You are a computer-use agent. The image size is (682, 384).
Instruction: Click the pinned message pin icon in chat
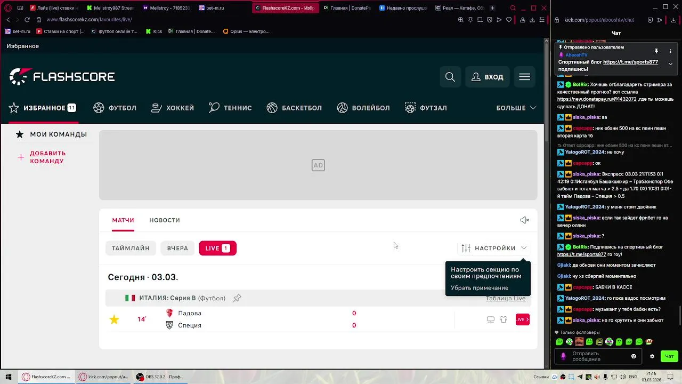656,51
